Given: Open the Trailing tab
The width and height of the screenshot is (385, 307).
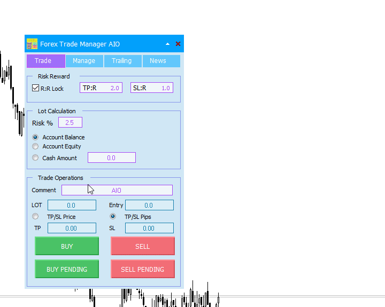Looking at the screenshot, I should coord(123,61).
